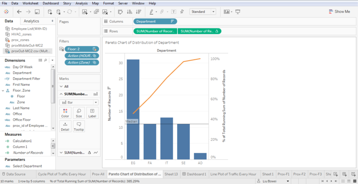Click the New Story icon beside sheet tabs
The image size is (358, 184).
[354, 174]
